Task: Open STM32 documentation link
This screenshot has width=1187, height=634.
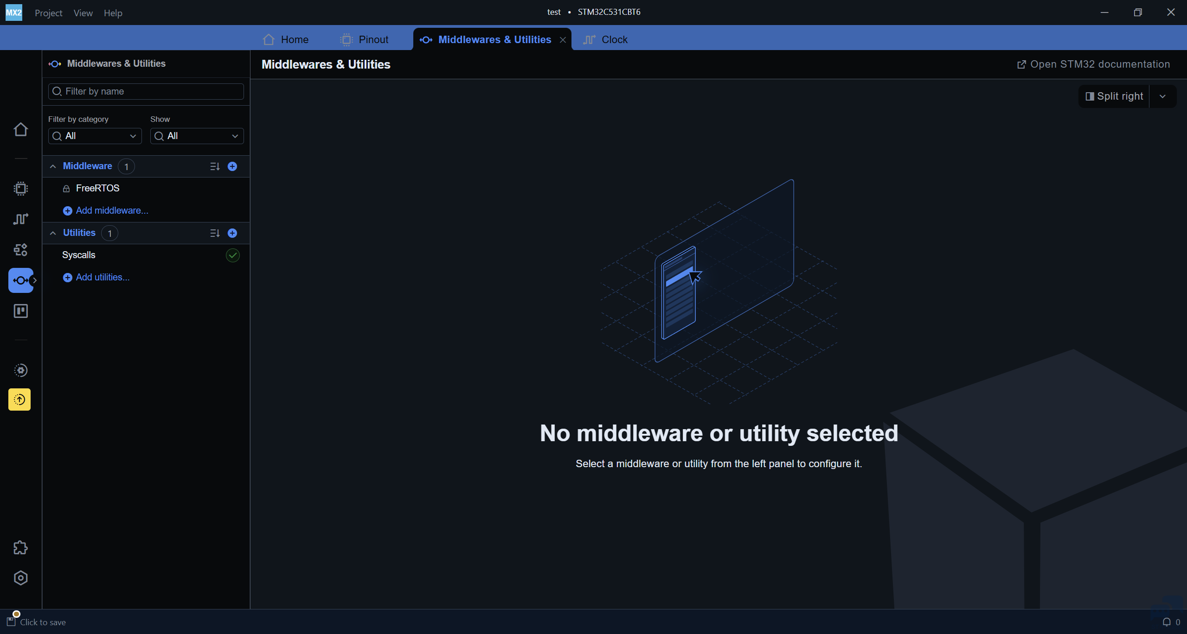Action: [x=1093, y=64]
